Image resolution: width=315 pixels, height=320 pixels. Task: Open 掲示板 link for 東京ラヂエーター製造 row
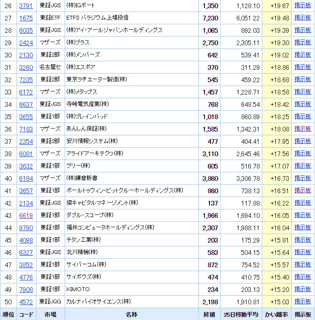click(x=303, y=80)
